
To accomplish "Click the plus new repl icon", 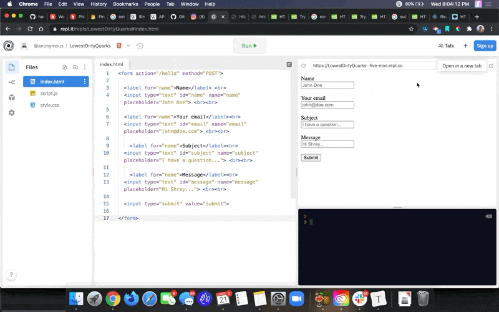I will point(465,46).
